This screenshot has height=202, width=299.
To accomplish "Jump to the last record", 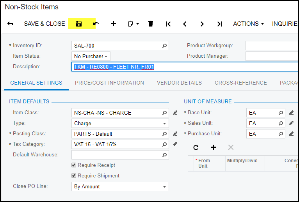I will point(219,24).
